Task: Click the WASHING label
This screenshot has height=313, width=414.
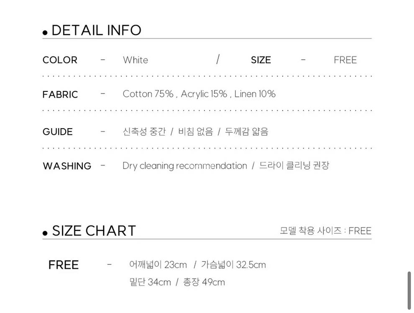Action: [x=67, y=166]
